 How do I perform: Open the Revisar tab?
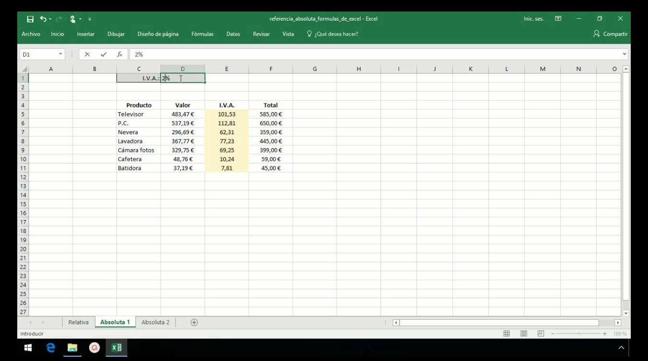[261, 34]
